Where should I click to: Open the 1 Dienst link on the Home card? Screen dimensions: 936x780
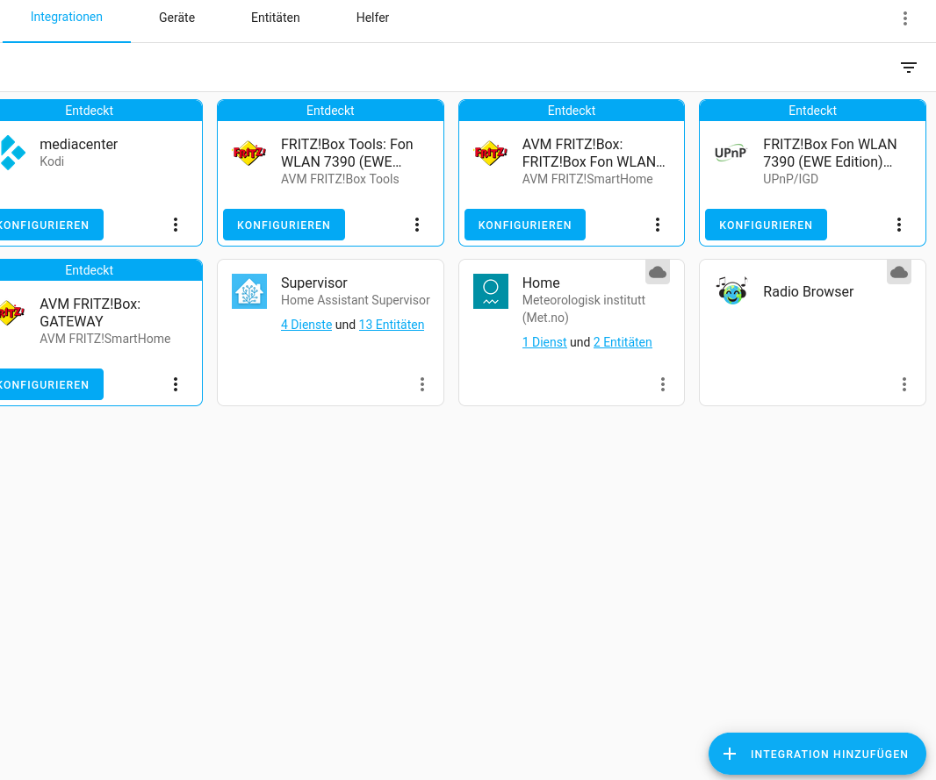pos(544,342)
